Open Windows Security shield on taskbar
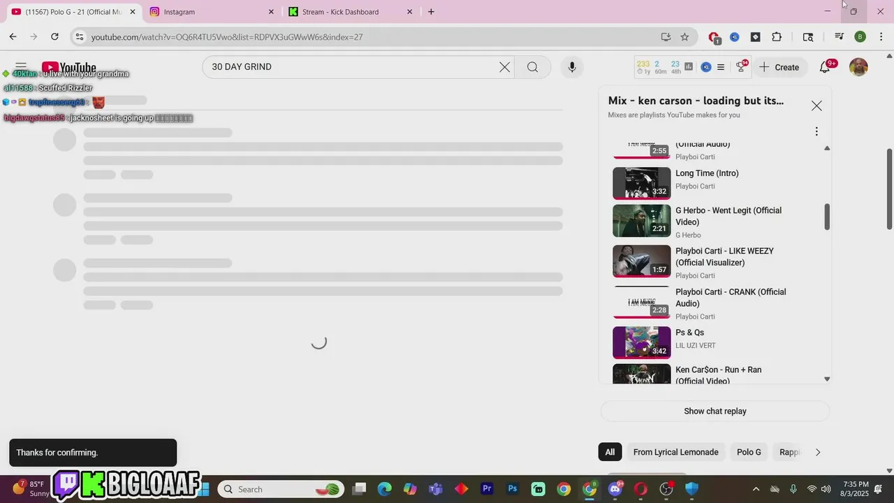This screenshot has height=503, width=894. [692, 489]
